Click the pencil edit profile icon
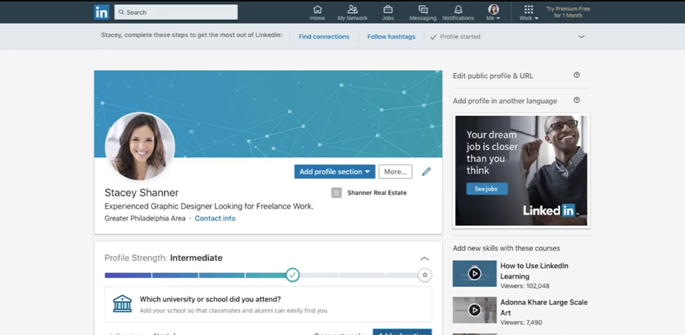 426,172
